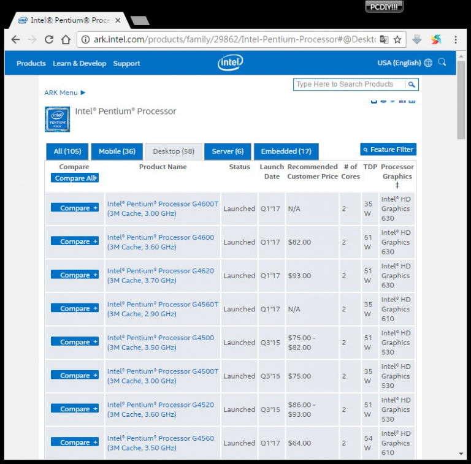This screenshot has height=464, width=471.
Task: Add Pentium G4500 to compare
Action: pyautogui.click(x=75, y=342)
